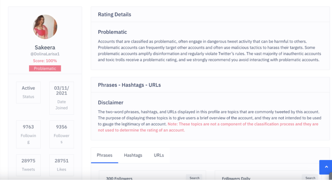
Task: Click the 9763 Following stat card
Action: coord(29,134)
